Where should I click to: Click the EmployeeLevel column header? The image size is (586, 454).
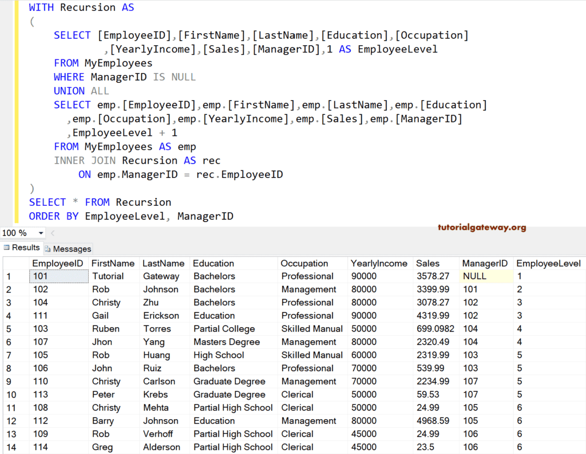pyautogui.click(x=548, y=263)
